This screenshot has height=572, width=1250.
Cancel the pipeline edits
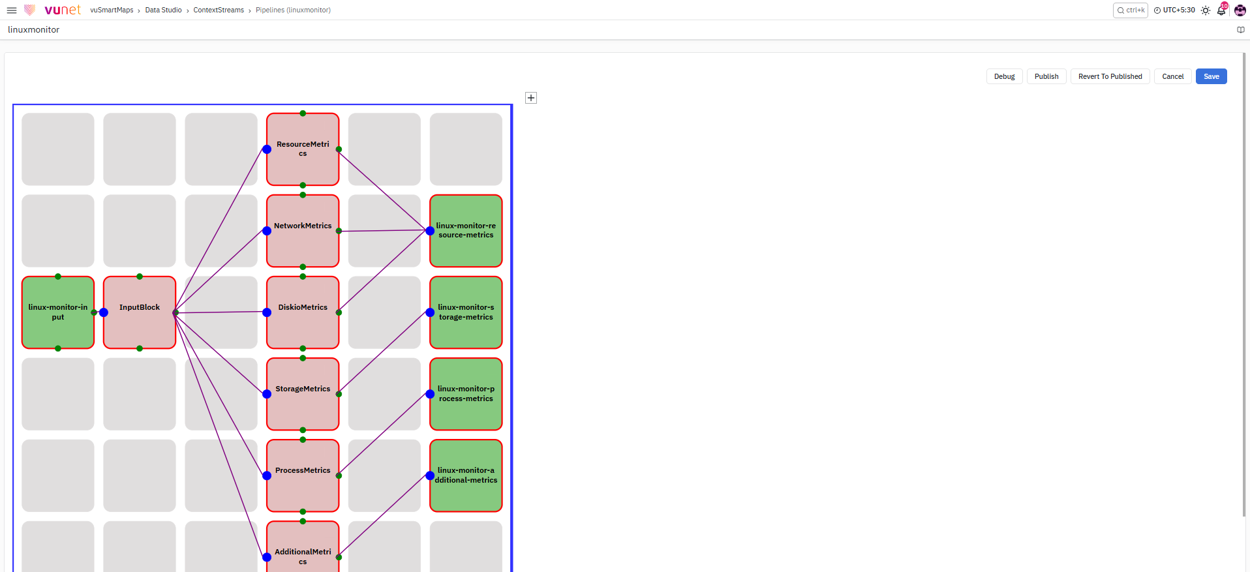tap(1172, 76)
